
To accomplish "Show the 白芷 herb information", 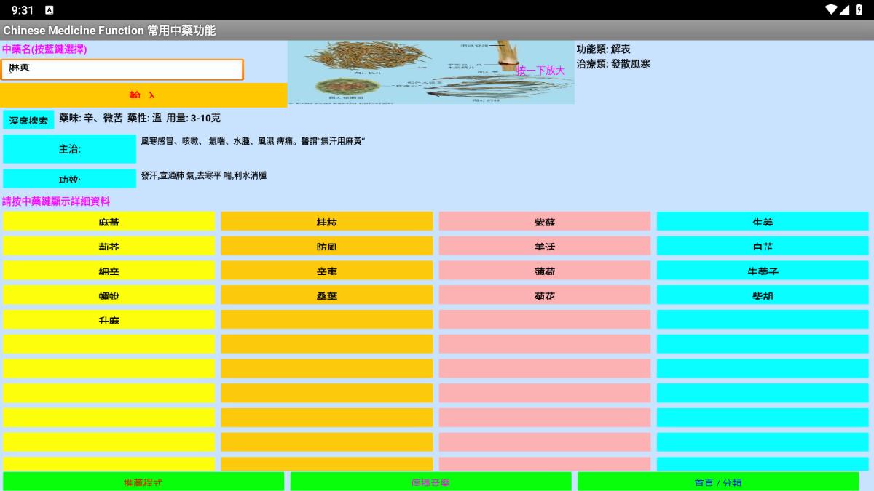I will tap(763, 246).
